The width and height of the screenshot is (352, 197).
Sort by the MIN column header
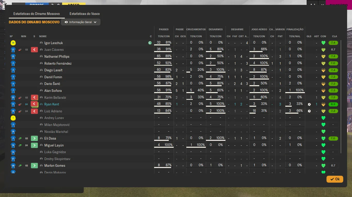(x=23, y=36)
